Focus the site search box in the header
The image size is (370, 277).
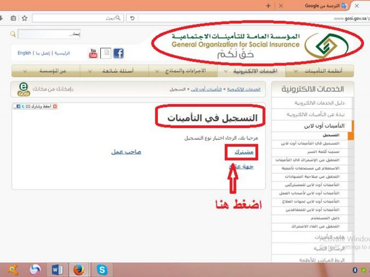49,34
